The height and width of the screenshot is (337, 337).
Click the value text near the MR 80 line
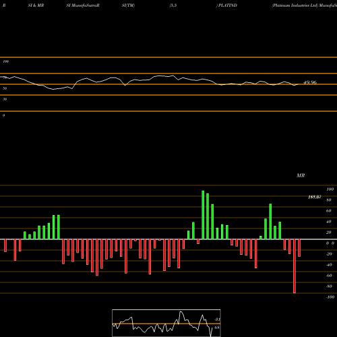[314, 197]
